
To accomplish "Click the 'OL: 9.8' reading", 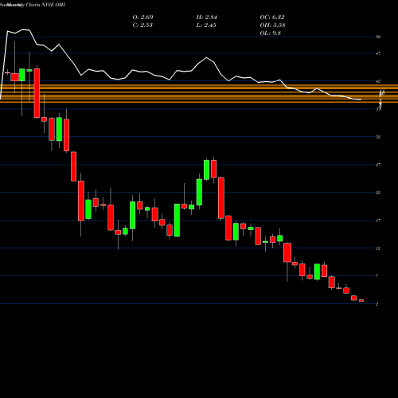I will point(270,33).
